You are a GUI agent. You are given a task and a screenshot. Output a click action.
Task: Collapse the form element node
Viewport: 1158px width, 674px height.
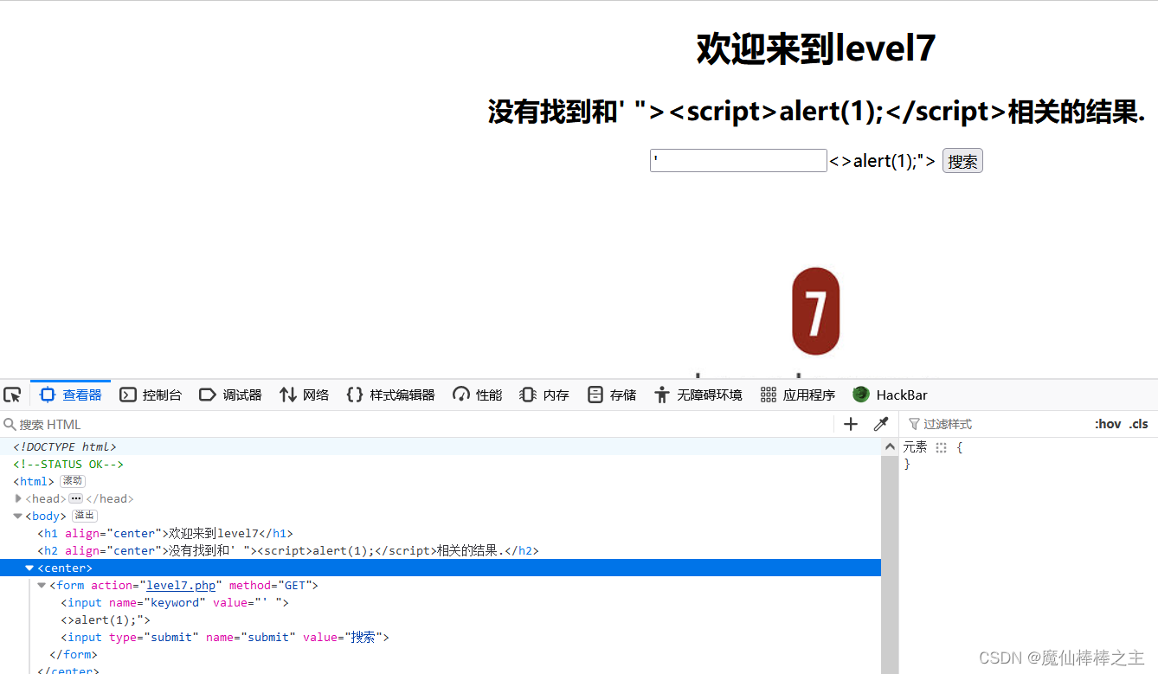42,585
